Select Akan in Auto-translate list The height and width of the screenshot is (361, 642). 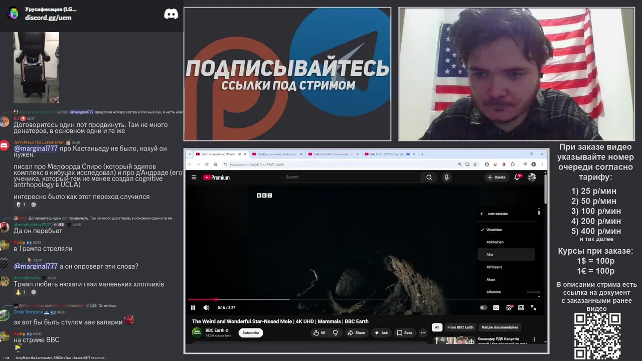tap(506, 279)
